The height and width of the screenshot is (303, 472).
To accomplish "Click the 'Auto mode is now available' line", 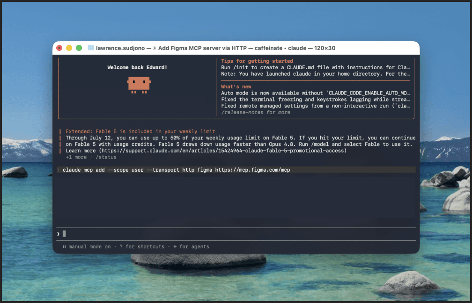I will 315,93.
